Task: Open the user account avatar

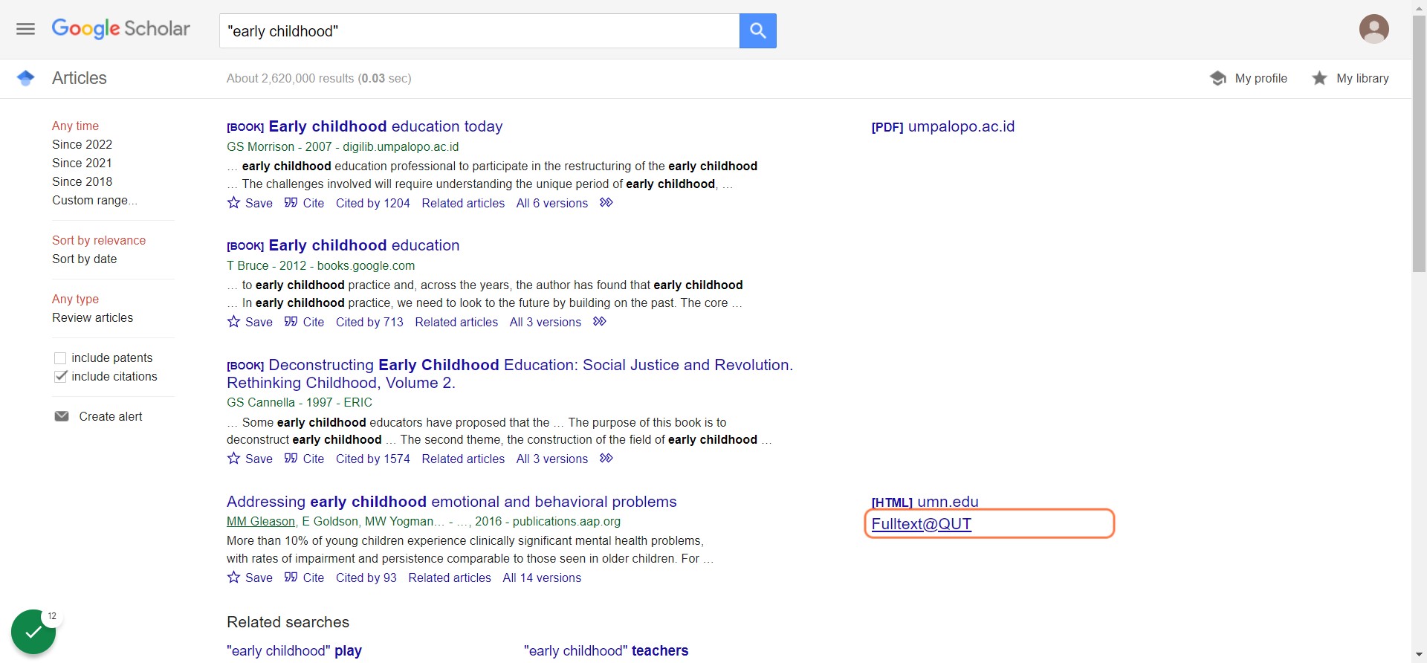Action: click(x=1373, y=30)
